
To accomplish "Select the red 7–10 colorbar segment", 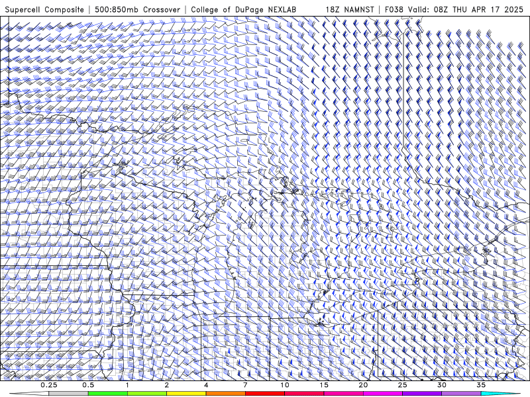I will click(x=265, y=394).
